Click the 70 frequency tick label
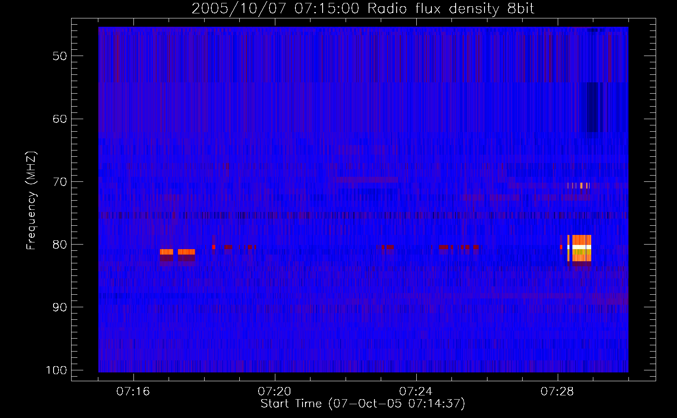 (x=60, y=182)
